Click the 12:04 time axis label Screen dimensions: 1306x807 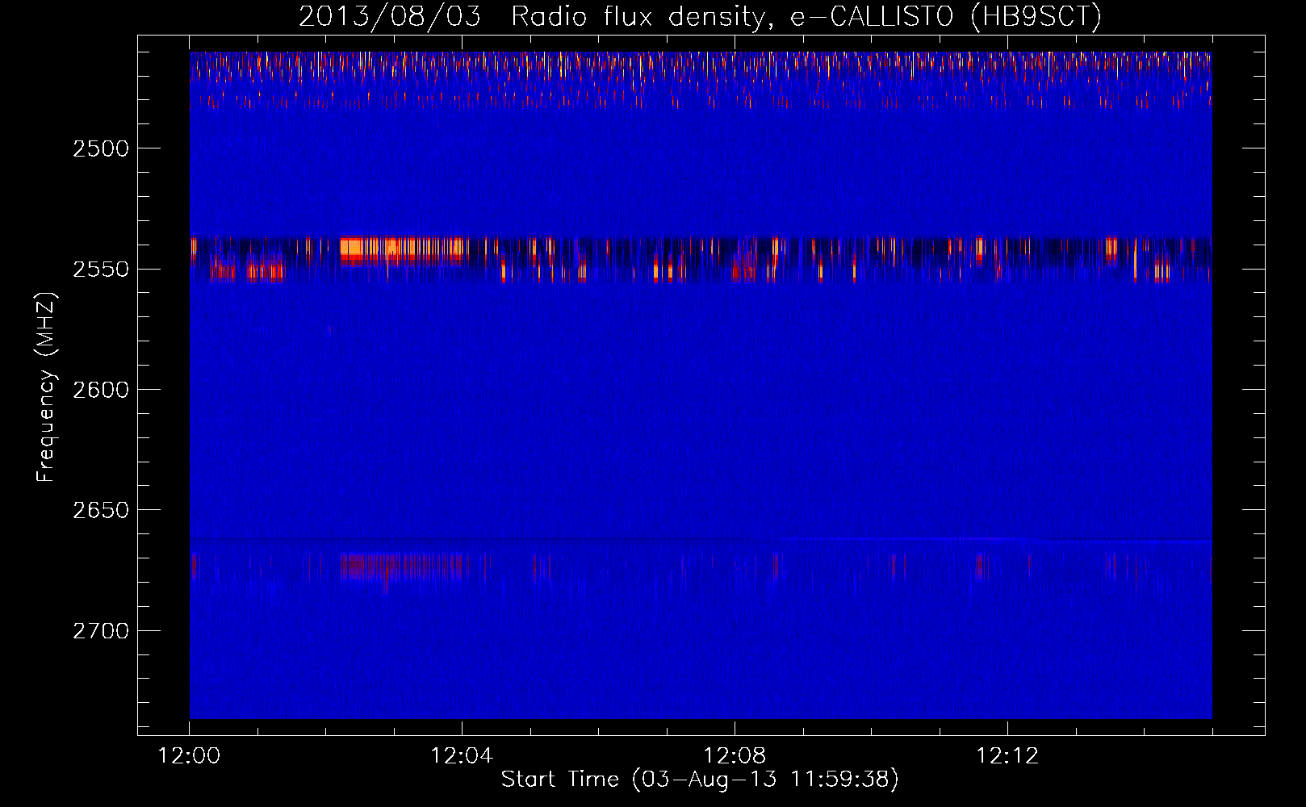click(462, 756)
